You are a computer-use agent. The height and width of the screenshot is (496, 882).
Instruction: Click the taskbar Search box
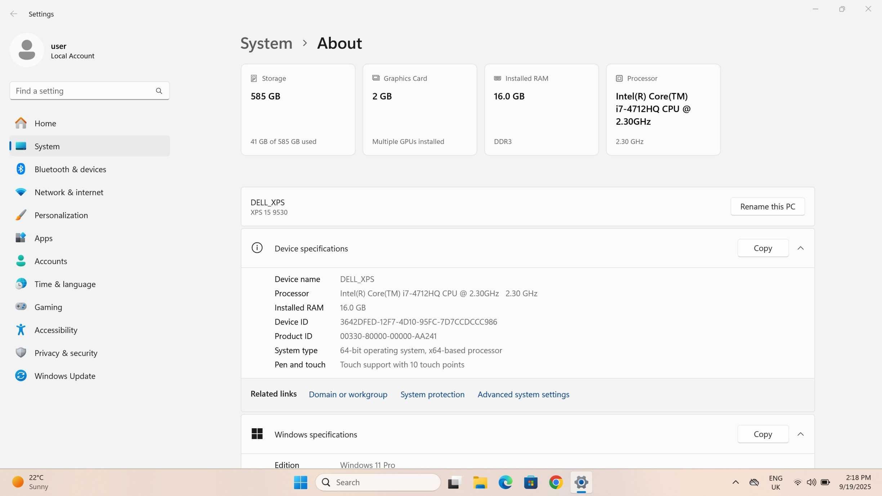pyautogui.click(x=378, y=482)
